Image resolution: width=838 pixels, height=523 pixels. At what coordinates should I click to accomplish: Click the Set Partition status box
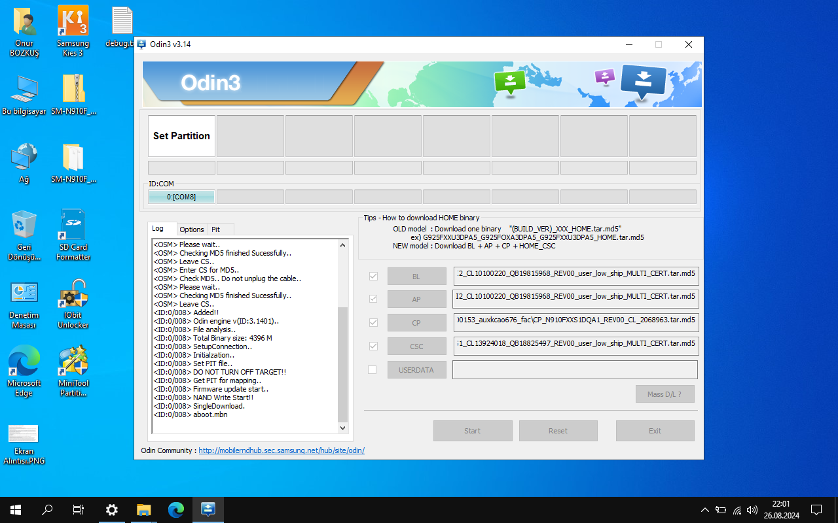click(x=181, y=136)
